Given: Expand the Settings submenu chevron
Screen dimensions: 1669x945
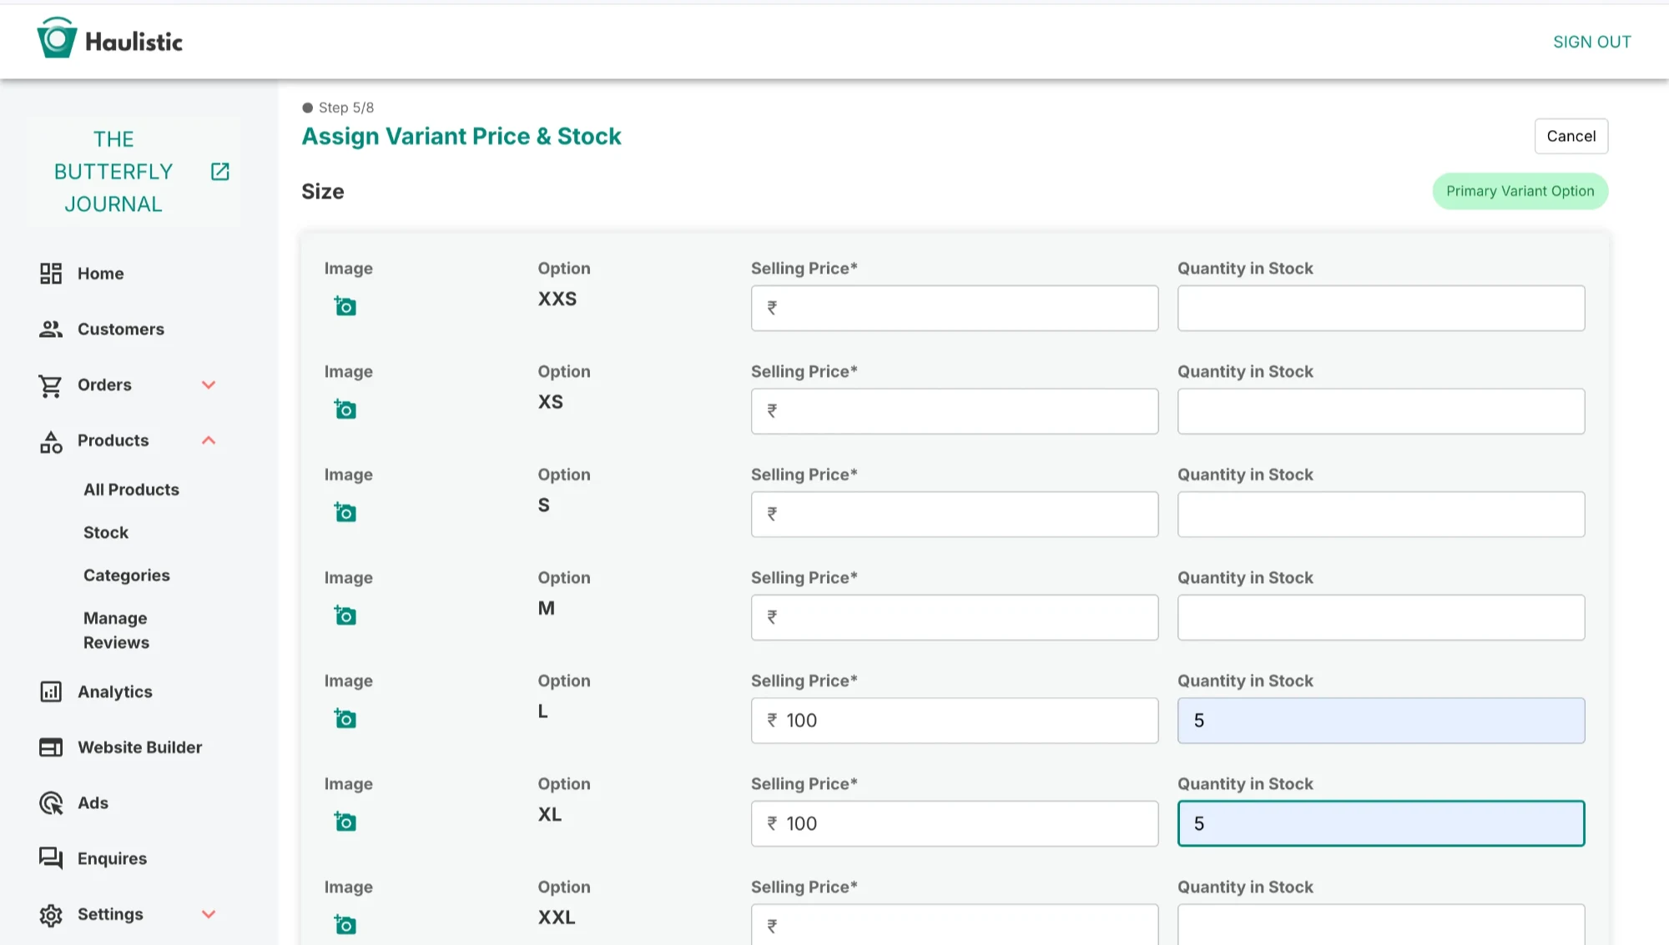Looking at the screenshot, I should [x=209, y=914].
